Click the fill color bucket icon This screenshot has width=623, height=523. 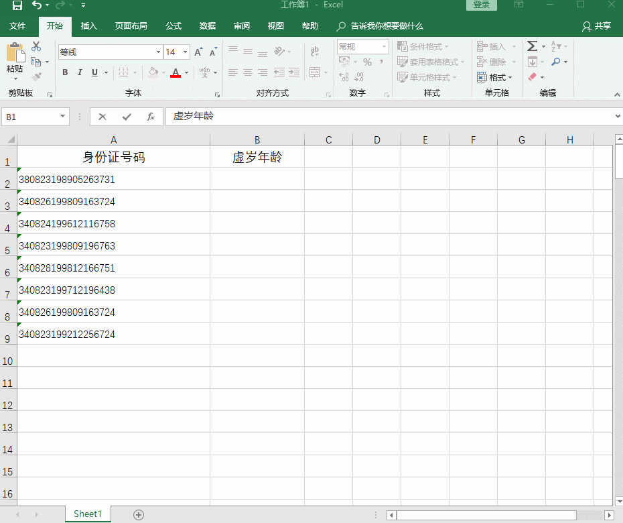click(153, 72)
